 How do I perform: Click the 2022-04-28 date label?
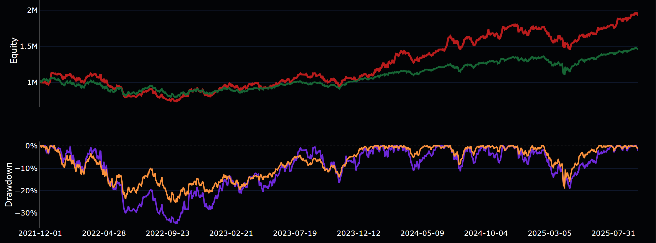(104, 233)
